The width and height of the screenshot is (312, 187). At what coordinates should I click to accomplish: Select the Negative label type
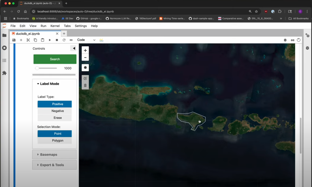pos(54,111)
